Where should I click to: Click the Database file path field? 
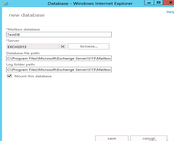click(x=59, y=58)
